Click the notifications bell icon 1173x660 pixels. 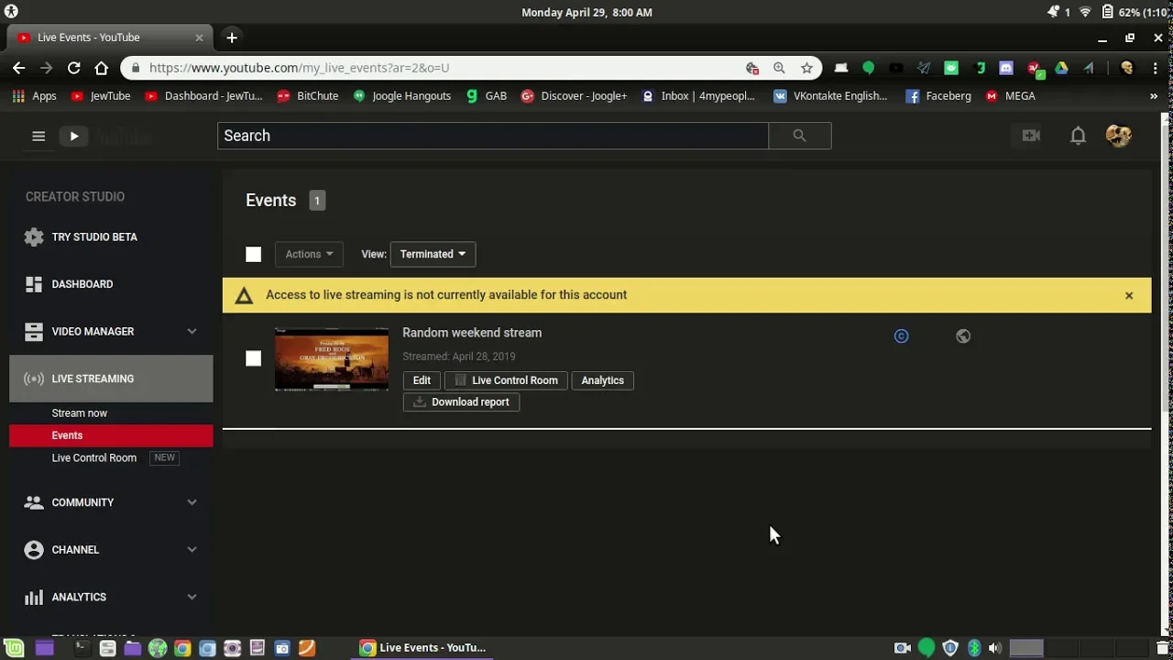click(x=1078, y=137)
